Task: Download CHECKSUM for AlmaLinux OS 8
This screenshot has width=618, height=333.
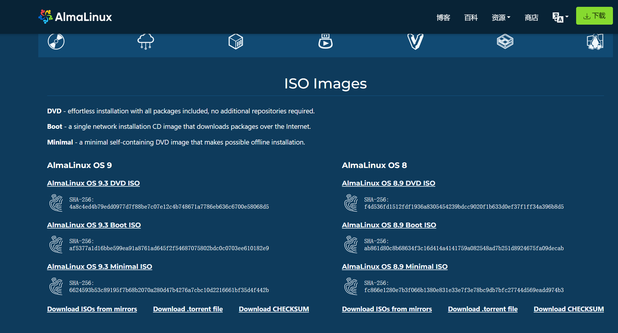Action: click(569, 309)
